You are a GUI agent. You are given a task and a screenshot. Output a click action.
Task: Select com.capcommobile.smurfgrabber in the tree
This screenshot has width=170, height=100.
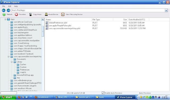point(27,41)
